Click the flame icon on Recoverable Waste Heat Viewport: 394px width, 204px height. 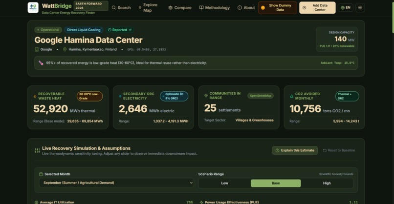(35, 96)
